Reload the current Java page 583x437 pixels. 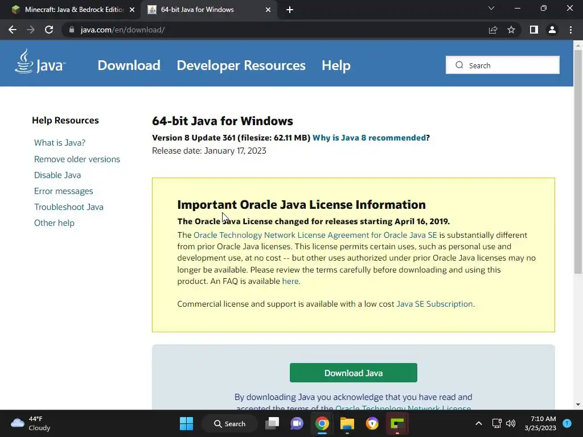tap(49, 30)
